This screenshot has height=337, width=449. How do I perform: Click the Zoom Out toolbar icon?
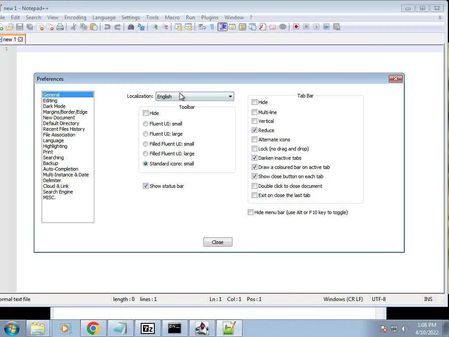[x=165, y=27]
